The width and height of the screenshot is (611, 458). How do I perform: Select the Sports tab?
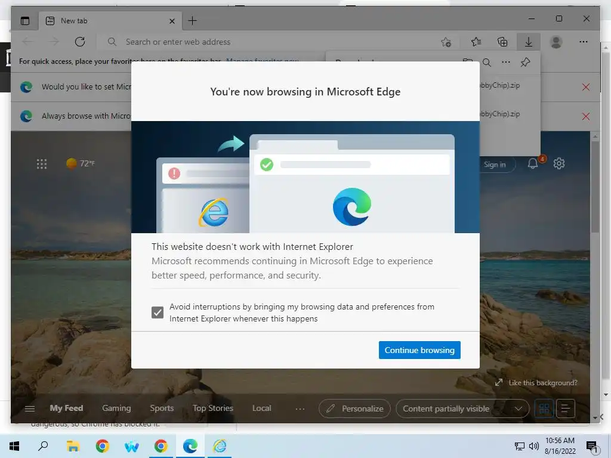coord(162,408)
